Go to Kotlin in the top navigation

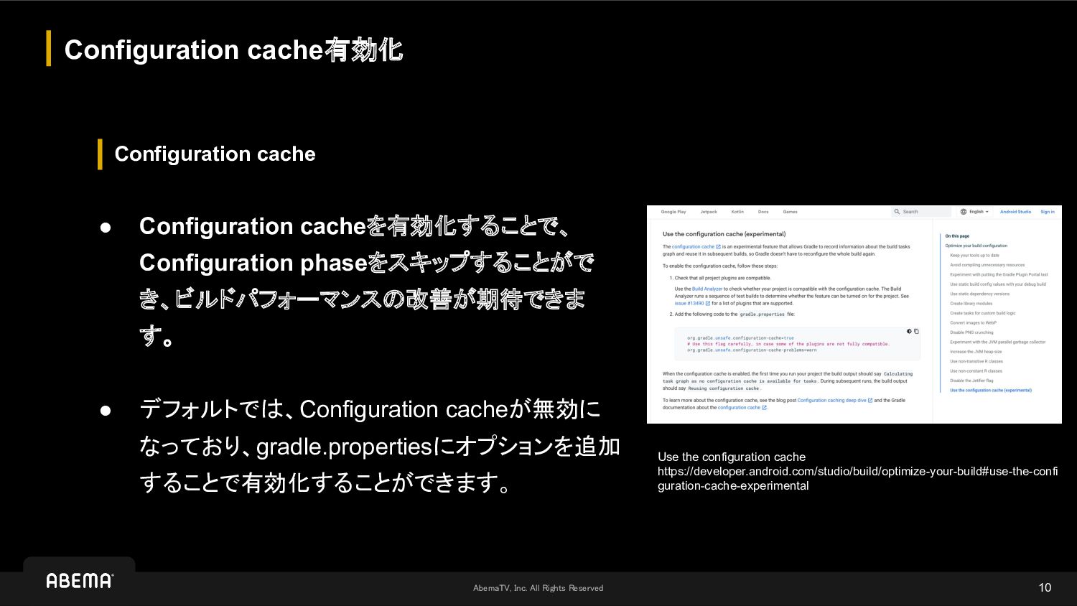pos(737,212)
